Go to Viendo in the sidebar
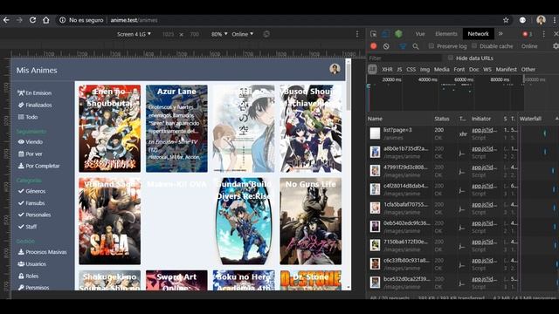 (31, 141)
